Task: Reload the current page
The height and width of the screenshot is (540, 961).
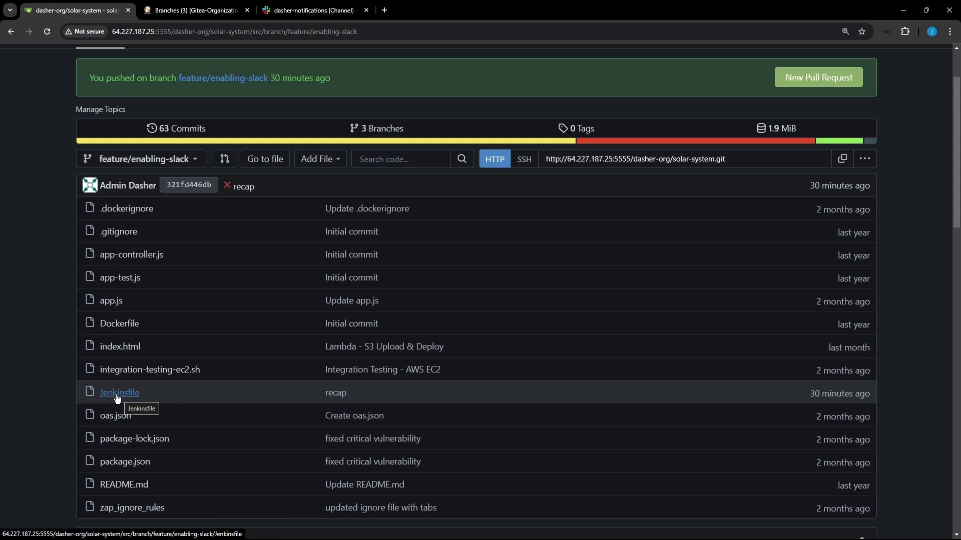Action: pos(47,31)
